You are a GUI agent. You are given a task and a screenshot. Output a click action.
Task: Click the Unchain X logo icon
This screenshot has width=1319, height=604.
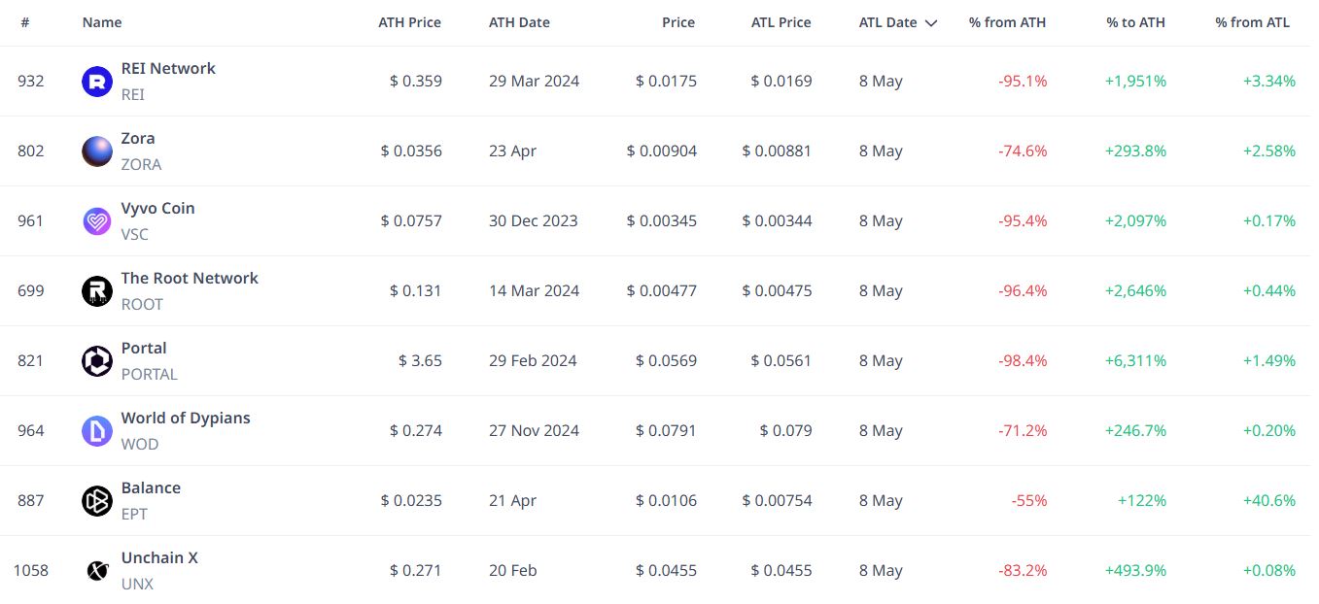coord(97,571)
